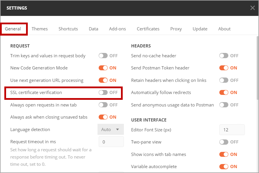Go to the Certificates tab

pyautogui.click(x=148, y=29)
